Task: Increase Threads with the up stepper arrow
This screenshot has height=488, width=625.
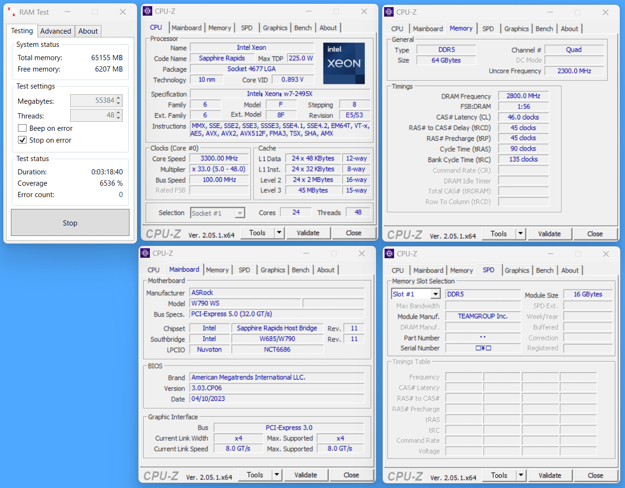Action: tap(119, 113)
